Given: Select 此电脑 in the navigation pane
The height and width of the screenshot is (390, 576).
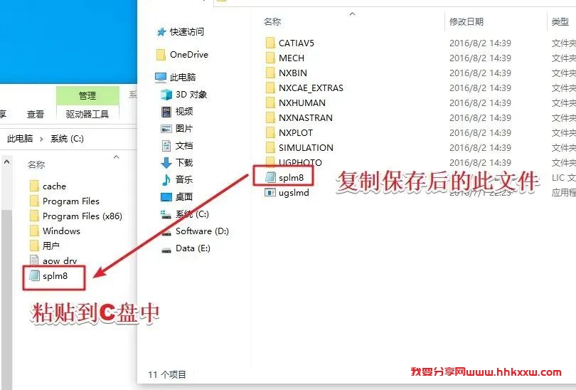Looking at the screenshot, I should tap(183, 77).
